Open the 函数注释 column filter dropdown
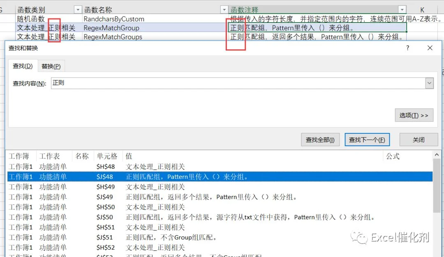Image resolution: width=444 pixels, height=257 pixels. coord(402,10)
